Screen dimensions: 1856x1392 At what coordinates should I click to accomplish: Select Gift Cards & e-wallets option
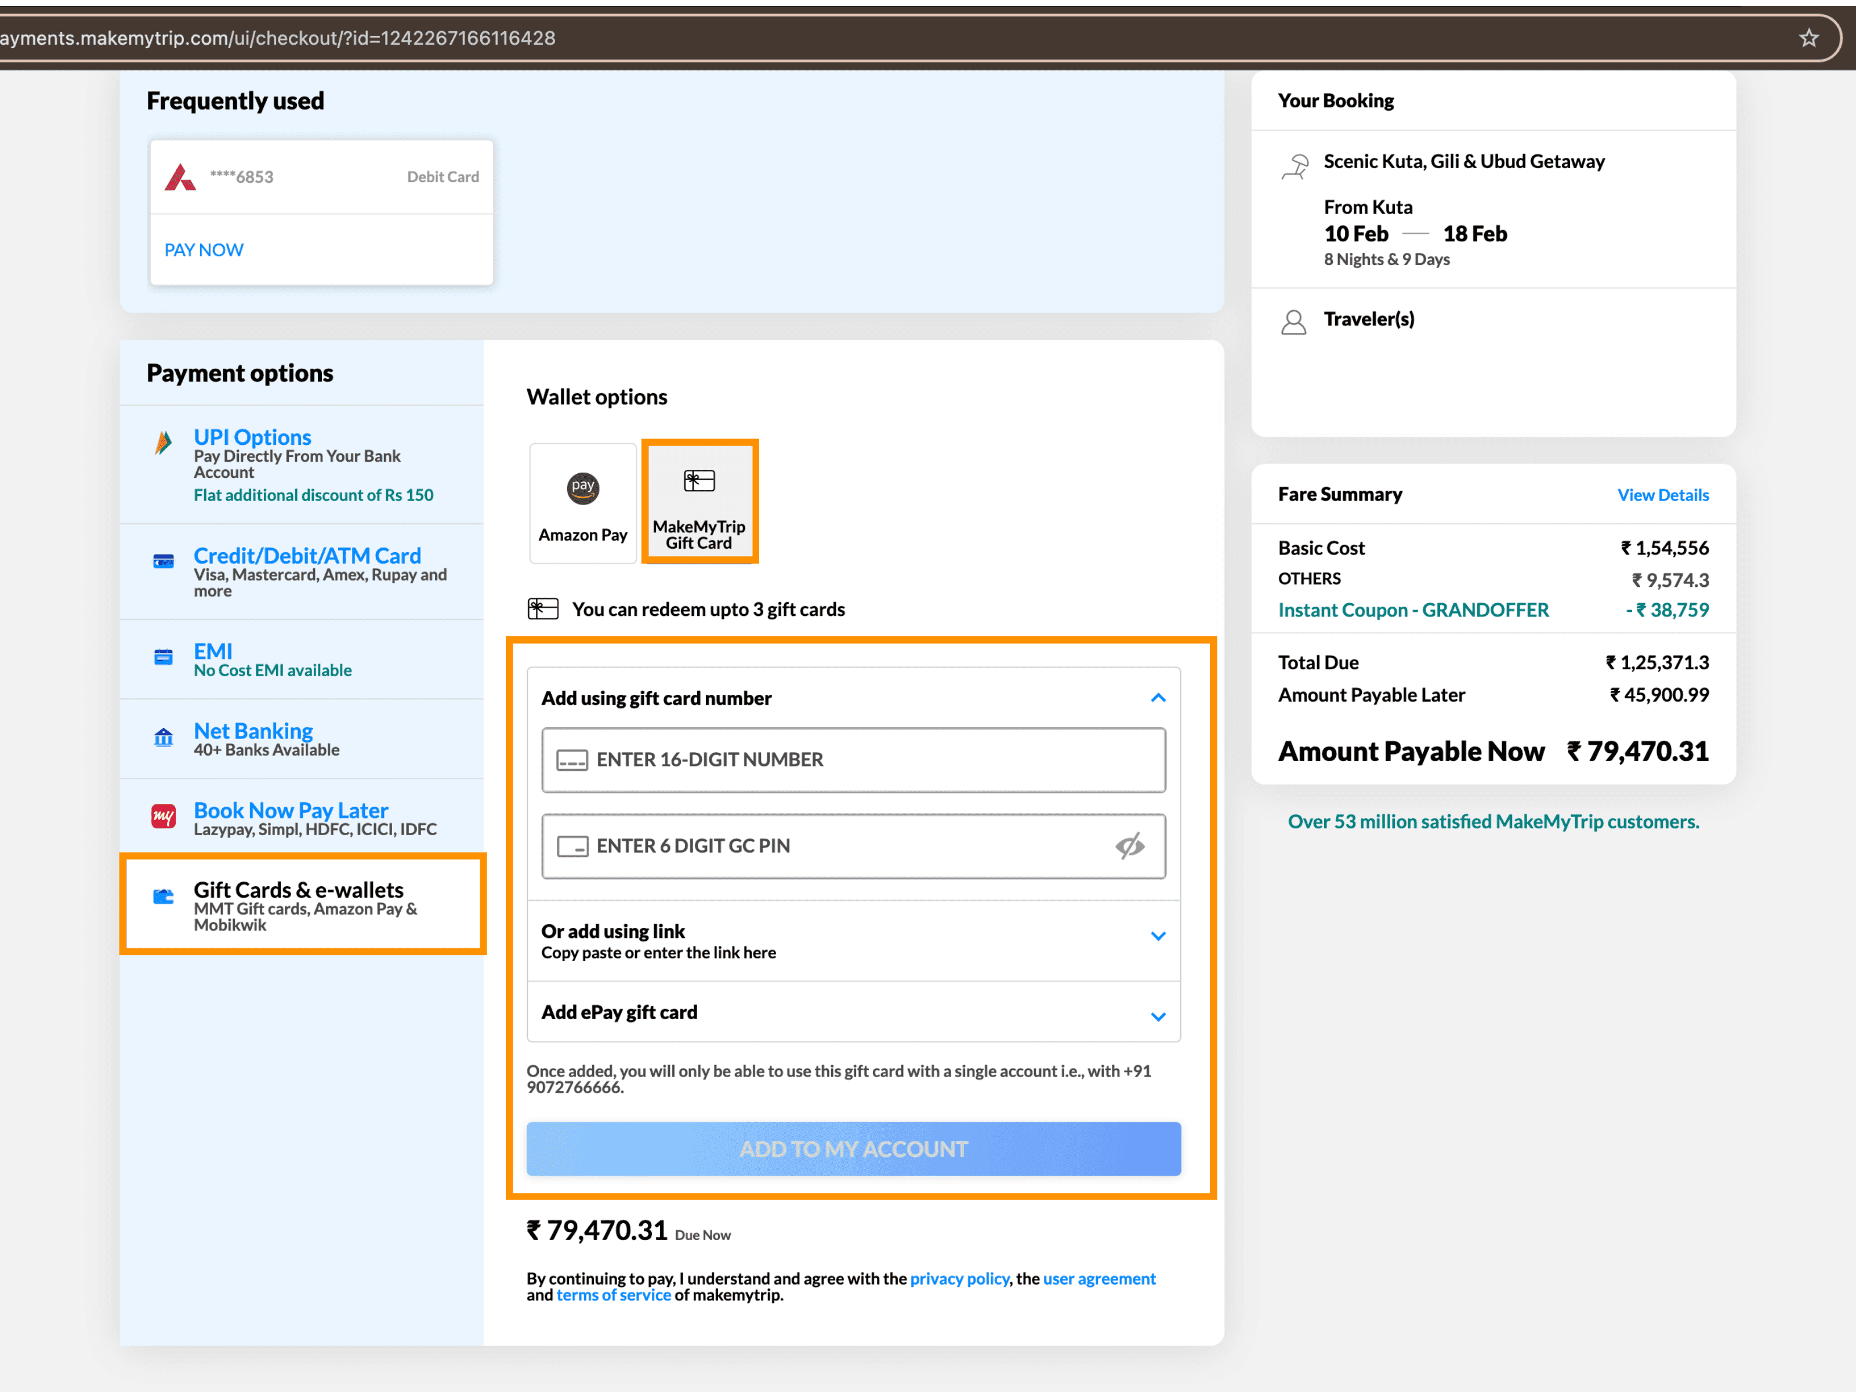pyautogui.click(x=299, y=890)
